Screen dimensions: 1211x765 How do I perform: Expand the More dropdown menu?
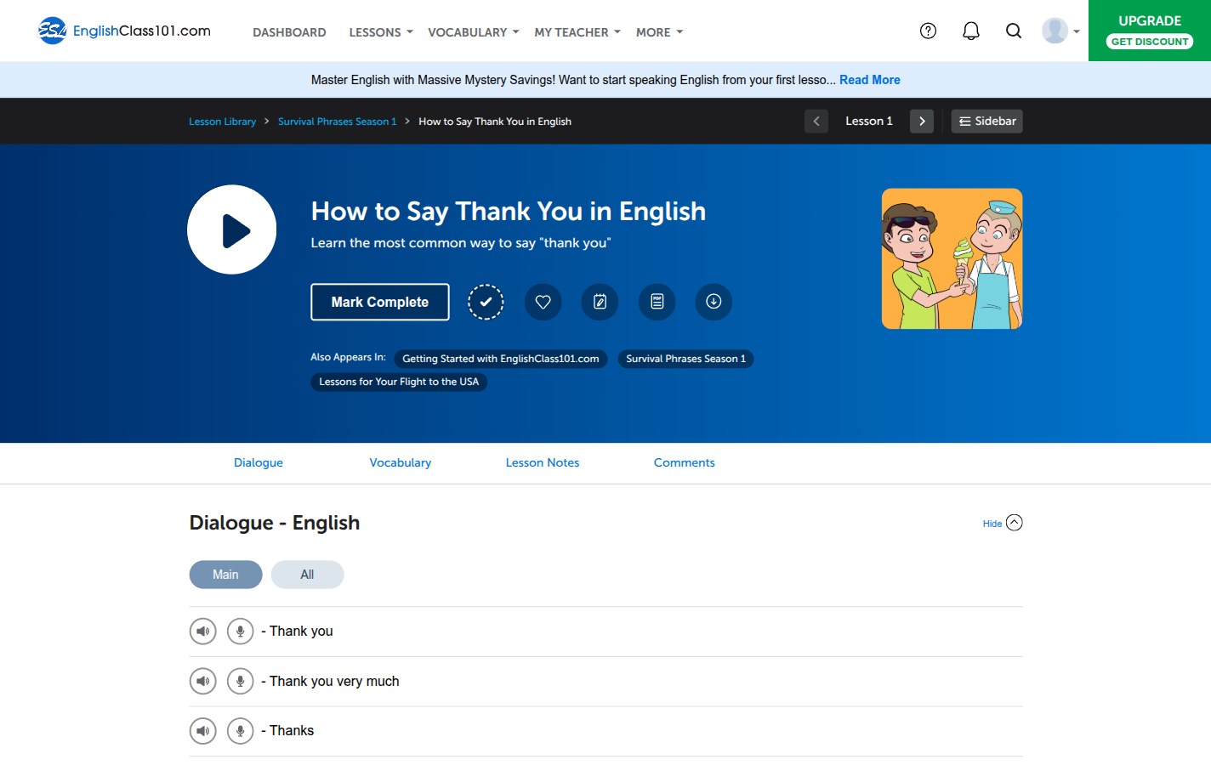659,32
